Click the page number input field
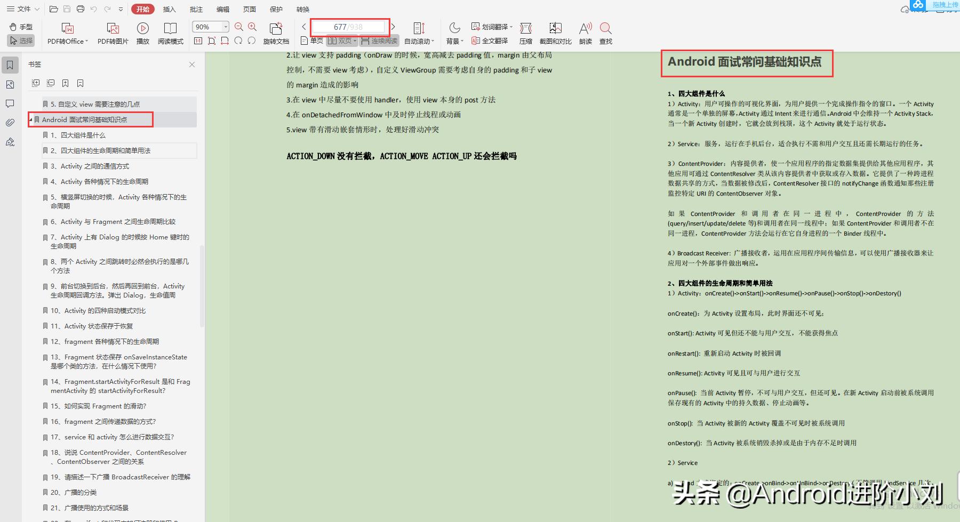The width and height of the screenshot is (960, 522). (348, 27)
